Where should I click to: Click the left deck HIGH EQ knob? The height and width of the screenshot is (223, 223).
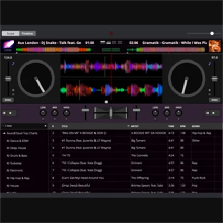(66, 113)
